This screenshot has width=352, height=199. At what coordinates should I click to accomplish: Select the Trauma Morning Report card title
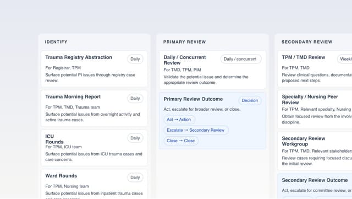73,97
